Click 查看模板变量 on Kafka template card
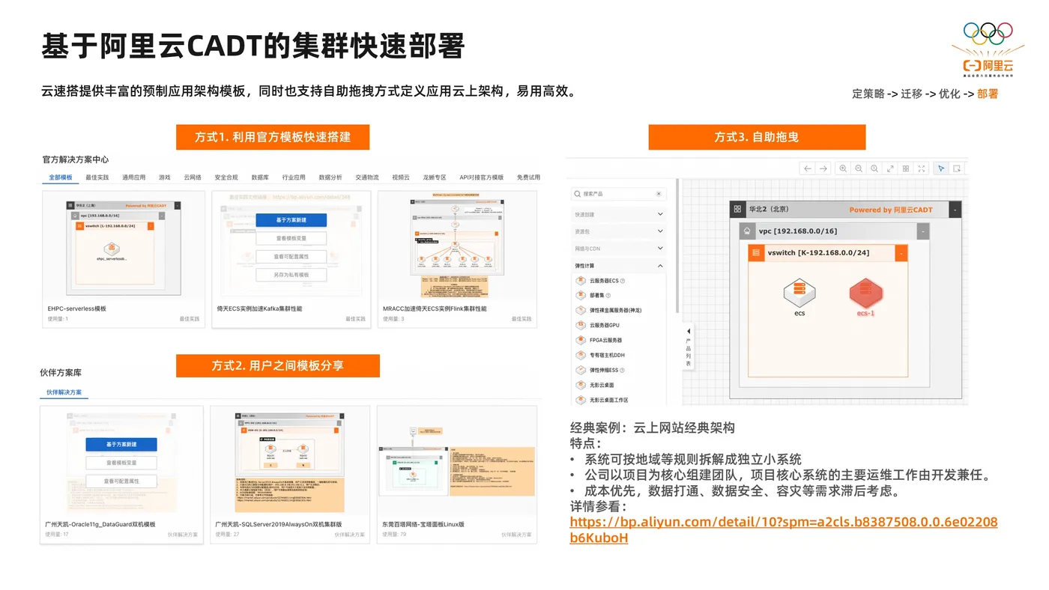 pos(291,238)
